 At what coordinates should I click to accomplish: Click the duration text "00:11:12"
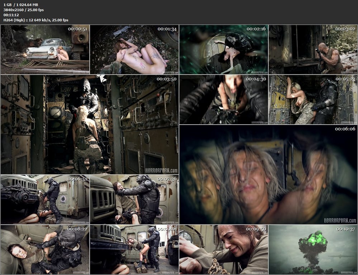click(x=11, y=15)
